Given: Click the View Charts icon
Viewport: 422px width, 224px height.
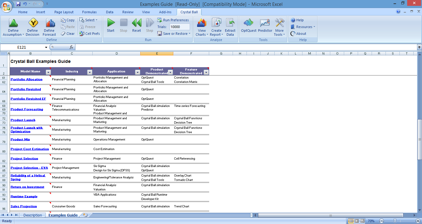Looking at the screenshot, I should click(202, 27).
